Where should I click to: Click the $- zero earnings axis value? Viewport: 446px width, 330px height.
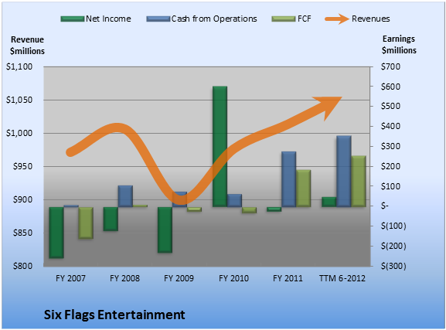point(385,206)
